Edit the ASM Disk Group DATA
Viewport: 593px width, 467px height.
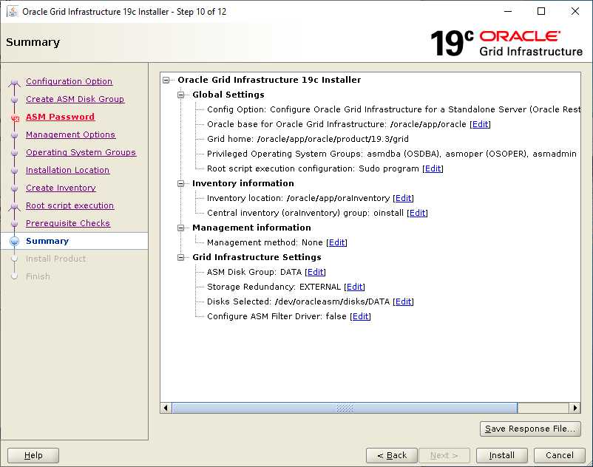point(316,272)
